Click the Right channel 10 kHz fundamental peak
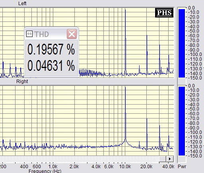 click(125, 87)
